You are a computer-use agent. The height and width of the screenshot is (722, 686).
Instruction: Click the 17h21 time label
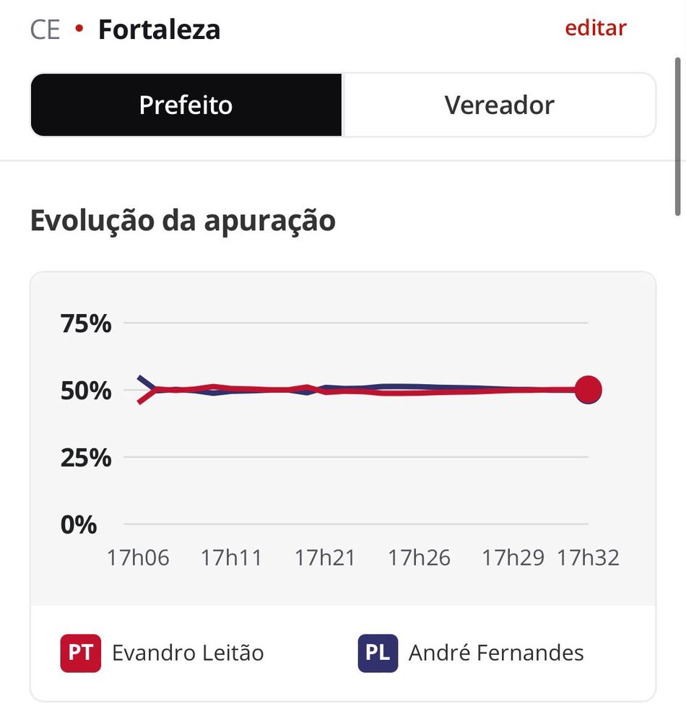click(325, 558)
